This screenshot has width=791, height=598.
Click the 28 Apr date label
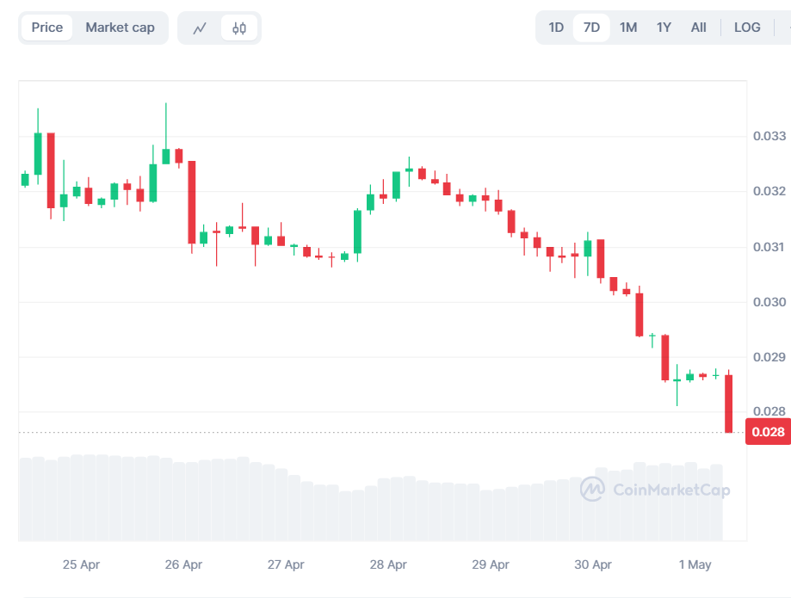click(x=388, y=565)
